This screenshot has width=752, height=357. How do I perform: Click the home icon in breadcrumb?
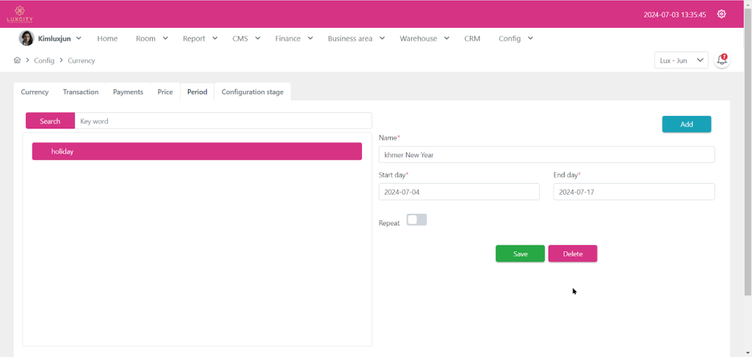[x=17, y=60]
